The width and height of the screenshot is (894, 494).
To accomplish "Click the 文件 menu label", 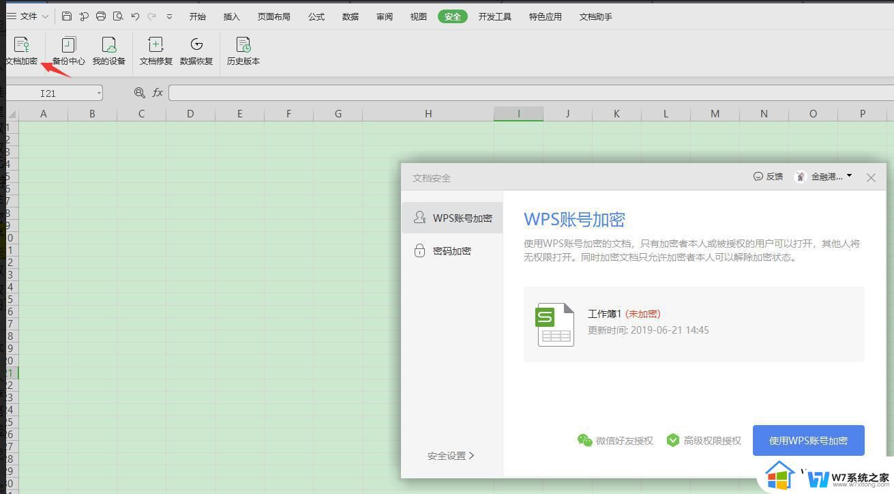I will [x=29, y=16].
